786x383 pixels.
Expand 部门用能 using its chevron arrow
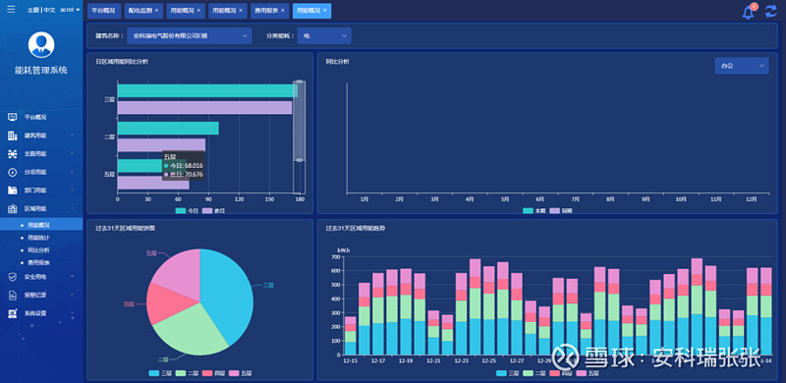(x=72, y=190)
